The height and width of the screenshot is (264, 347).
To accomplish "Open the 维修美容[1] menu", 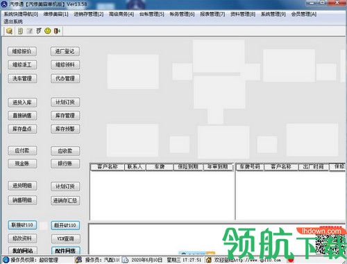I will pos(56,15).
